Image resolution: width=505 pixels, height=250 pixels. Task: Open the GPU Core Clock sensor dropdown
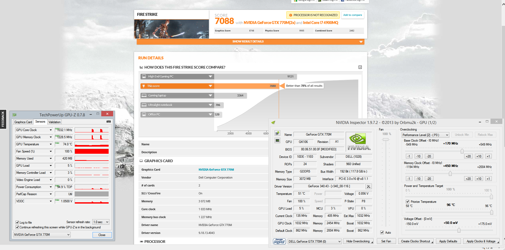(x=51, y=130)
